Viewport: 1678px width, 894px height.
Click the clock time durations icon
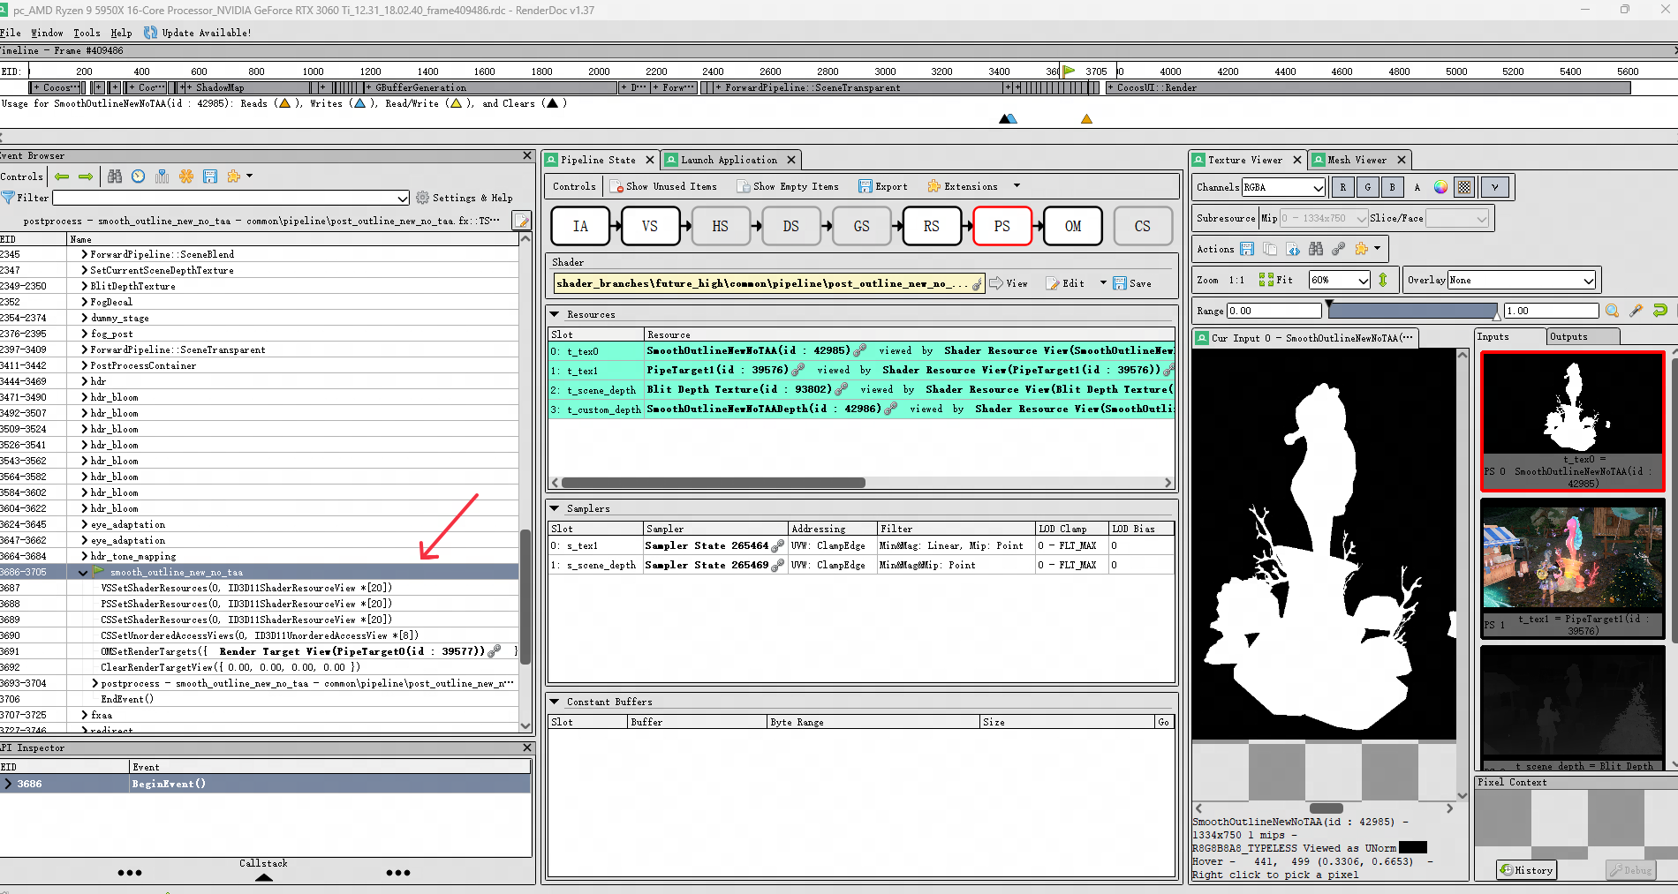click(139, 177)
